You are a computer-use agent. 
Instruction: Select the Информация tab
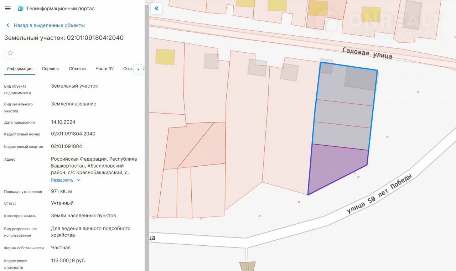(x=19, y=69)
